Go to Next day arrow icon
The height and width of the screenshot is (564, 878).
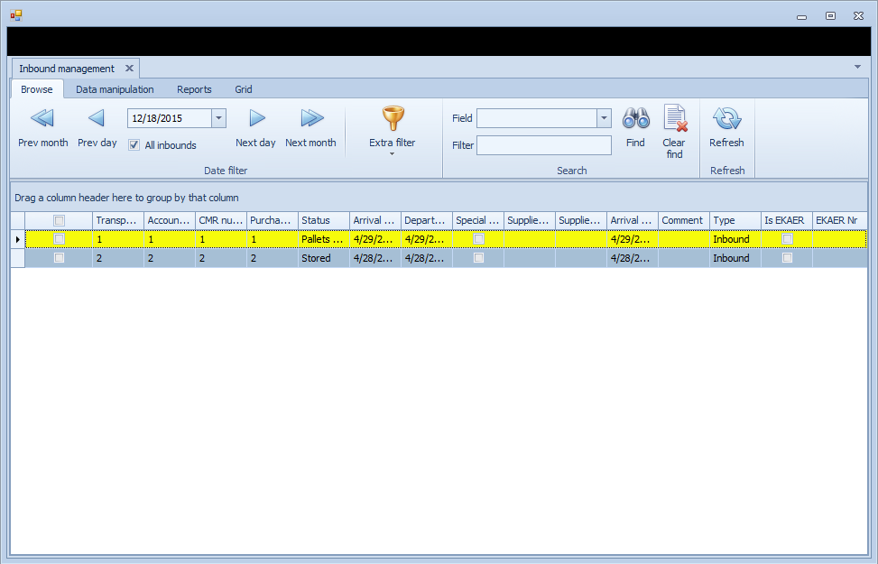pyautogui.click(x=256, y=118)
